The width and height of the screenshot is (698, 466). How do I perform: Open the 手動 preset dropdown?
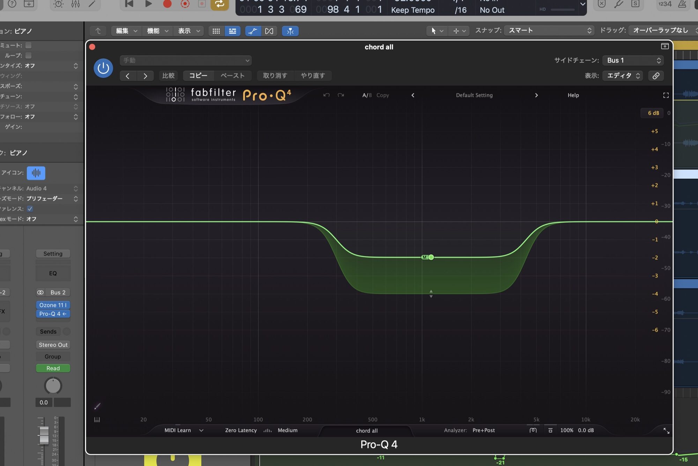coord(186,60)
